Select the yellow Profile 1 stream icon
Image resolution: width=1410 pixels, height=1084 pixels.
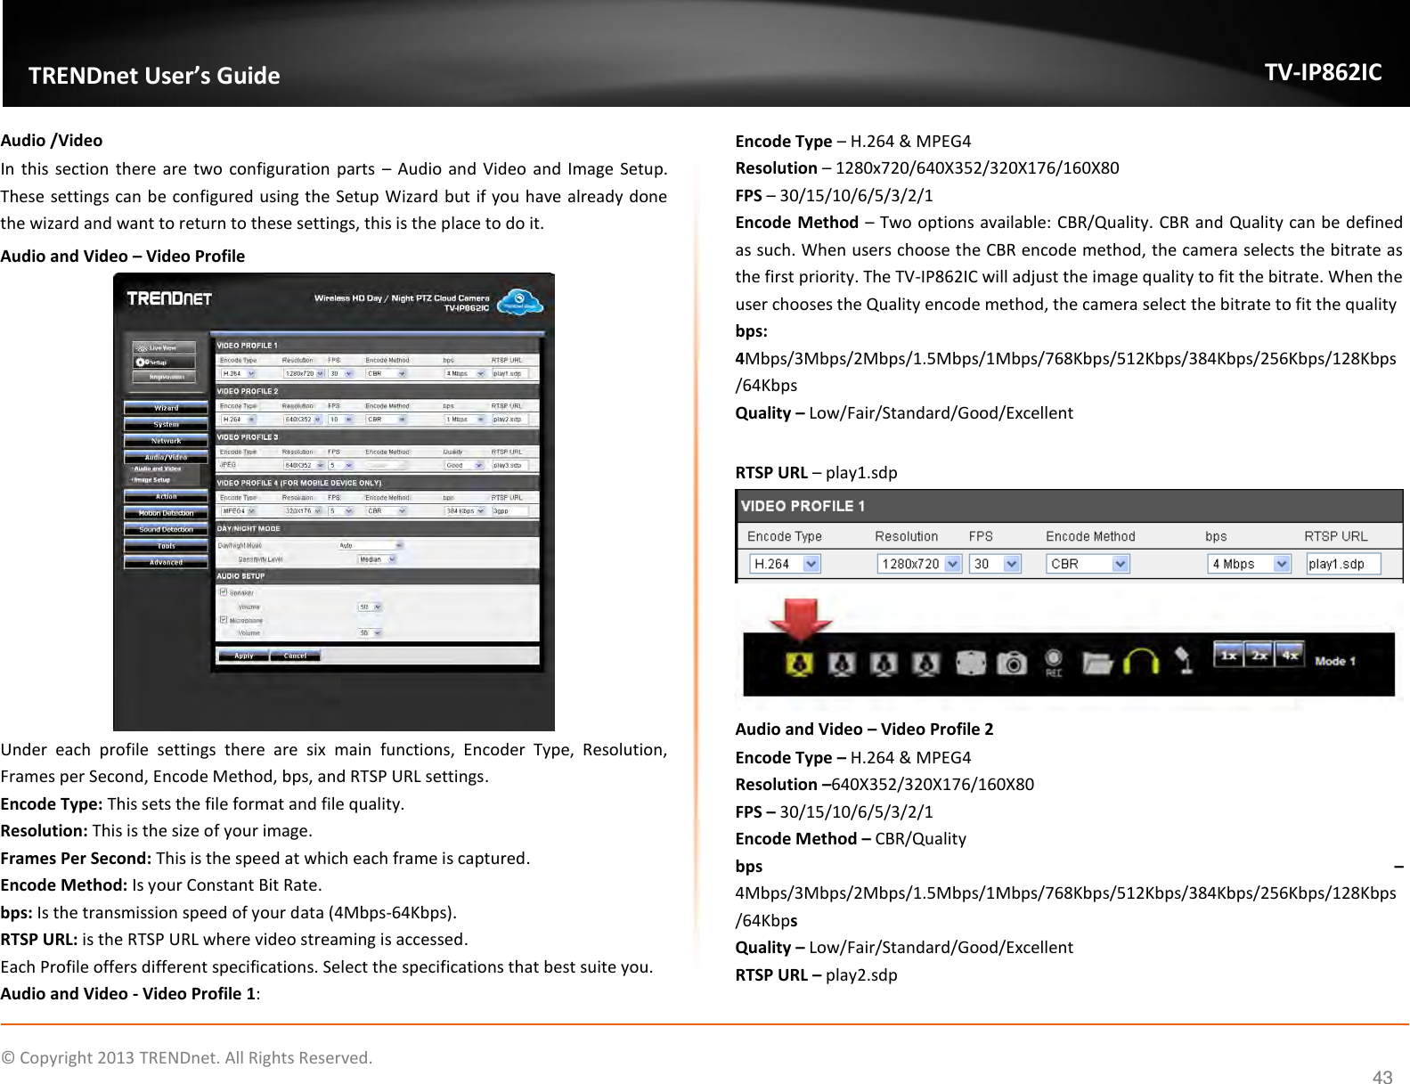(799, 664)
